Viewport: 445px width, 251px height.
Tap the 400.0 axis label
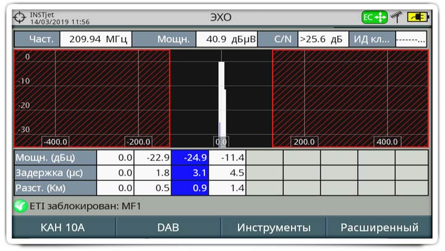(387, 142)
